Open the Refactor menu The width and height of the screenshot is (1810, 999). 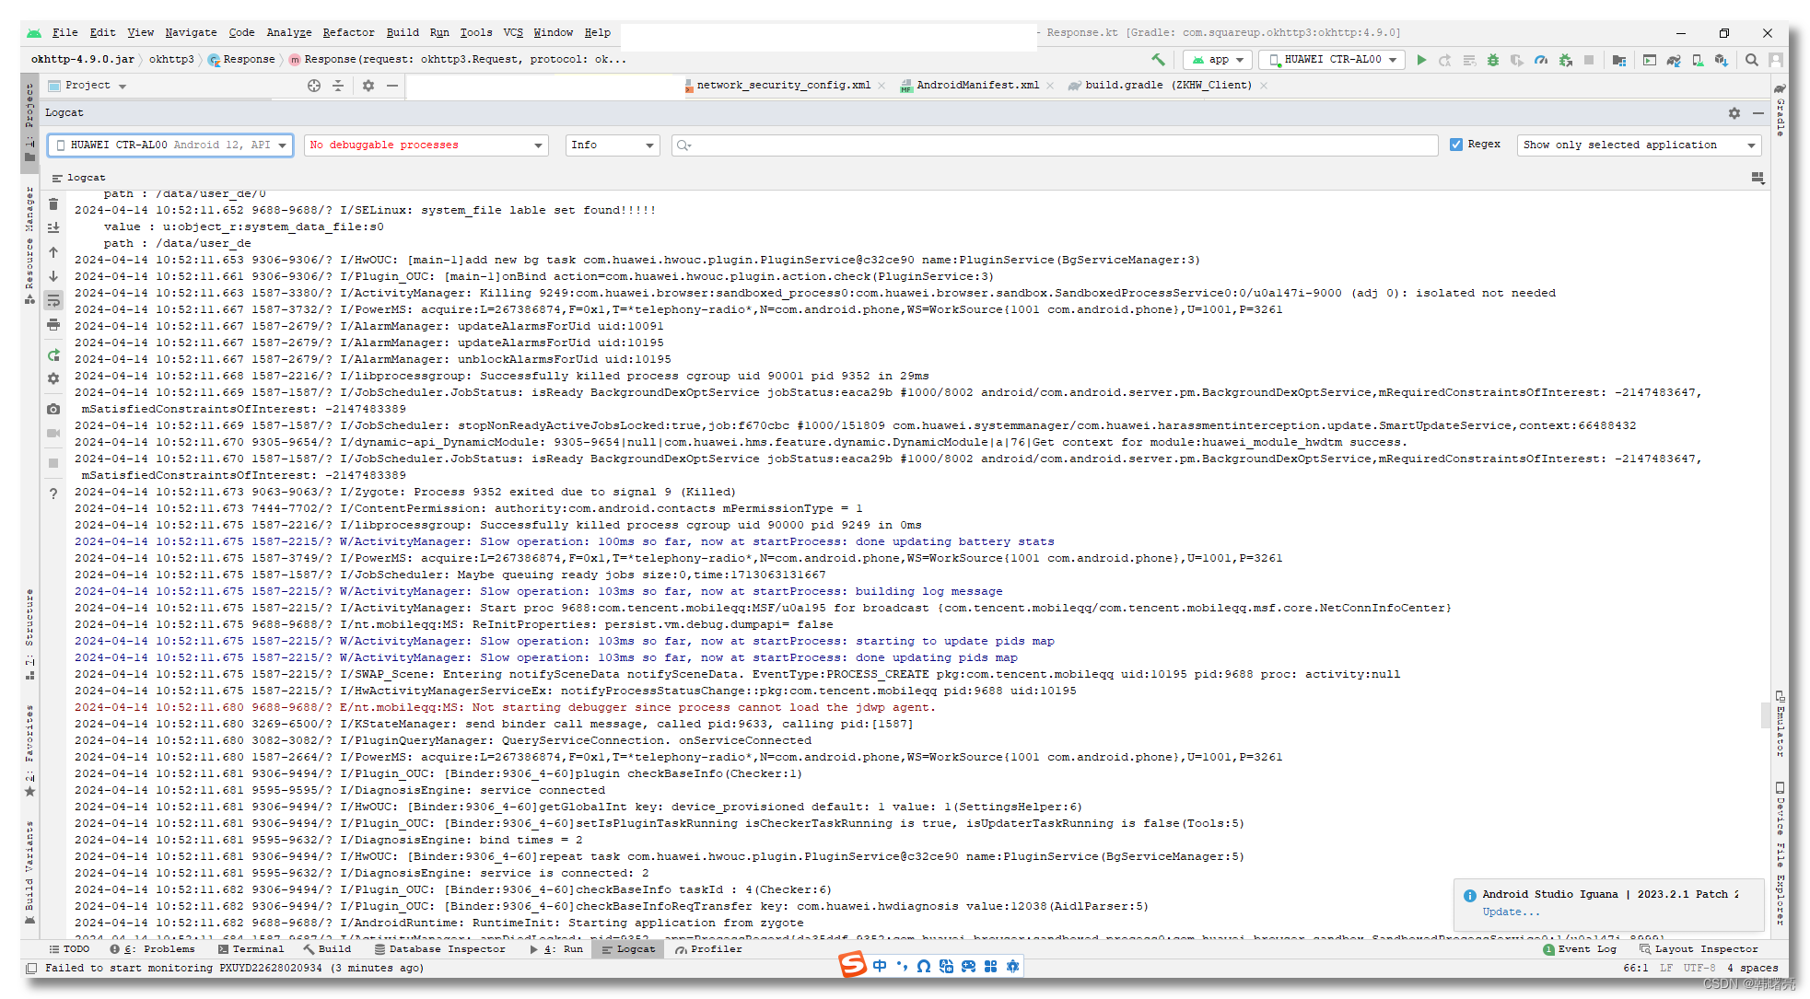pyautogui.click(x=348, y=32)
